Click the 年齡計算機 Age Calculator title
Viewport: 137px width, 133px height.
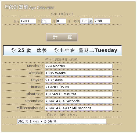29,7
